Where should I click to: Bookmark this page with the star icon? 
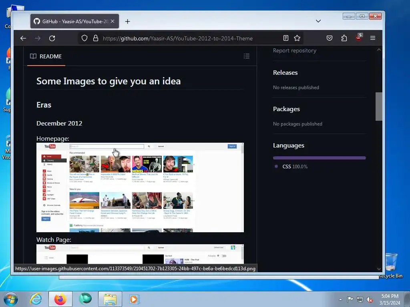click(297, 38)
